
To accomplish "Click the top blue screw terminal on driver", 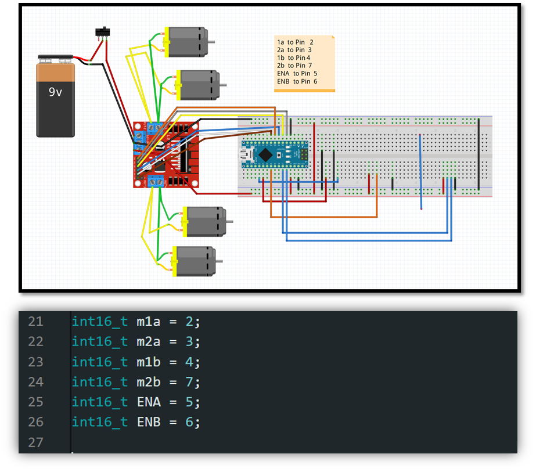I will (155, 127).
